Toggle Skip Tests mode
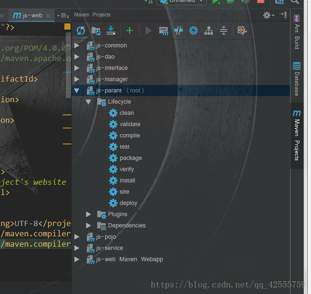Viewport: 311px width, 294px height. pyautogui.click(x=193, y=31)
